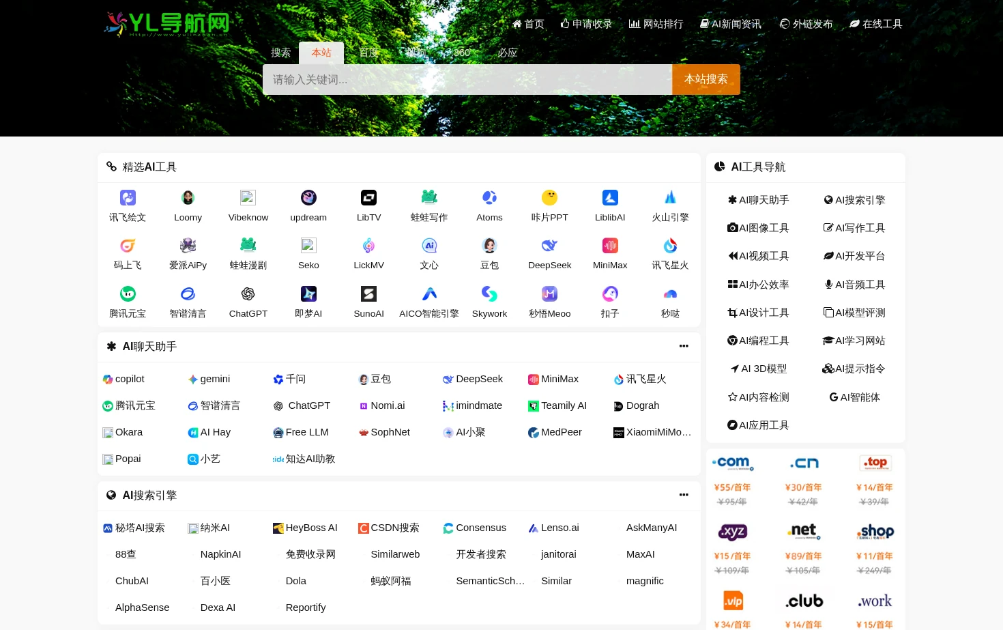
Task: Open the CSDN搜索 link
Action: (x=389, y=528)
